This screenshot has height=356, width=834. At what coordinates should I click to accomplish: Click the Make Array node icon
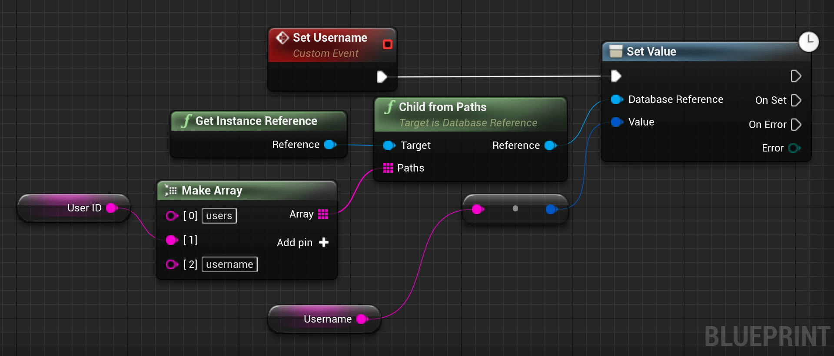click(171, 191)
